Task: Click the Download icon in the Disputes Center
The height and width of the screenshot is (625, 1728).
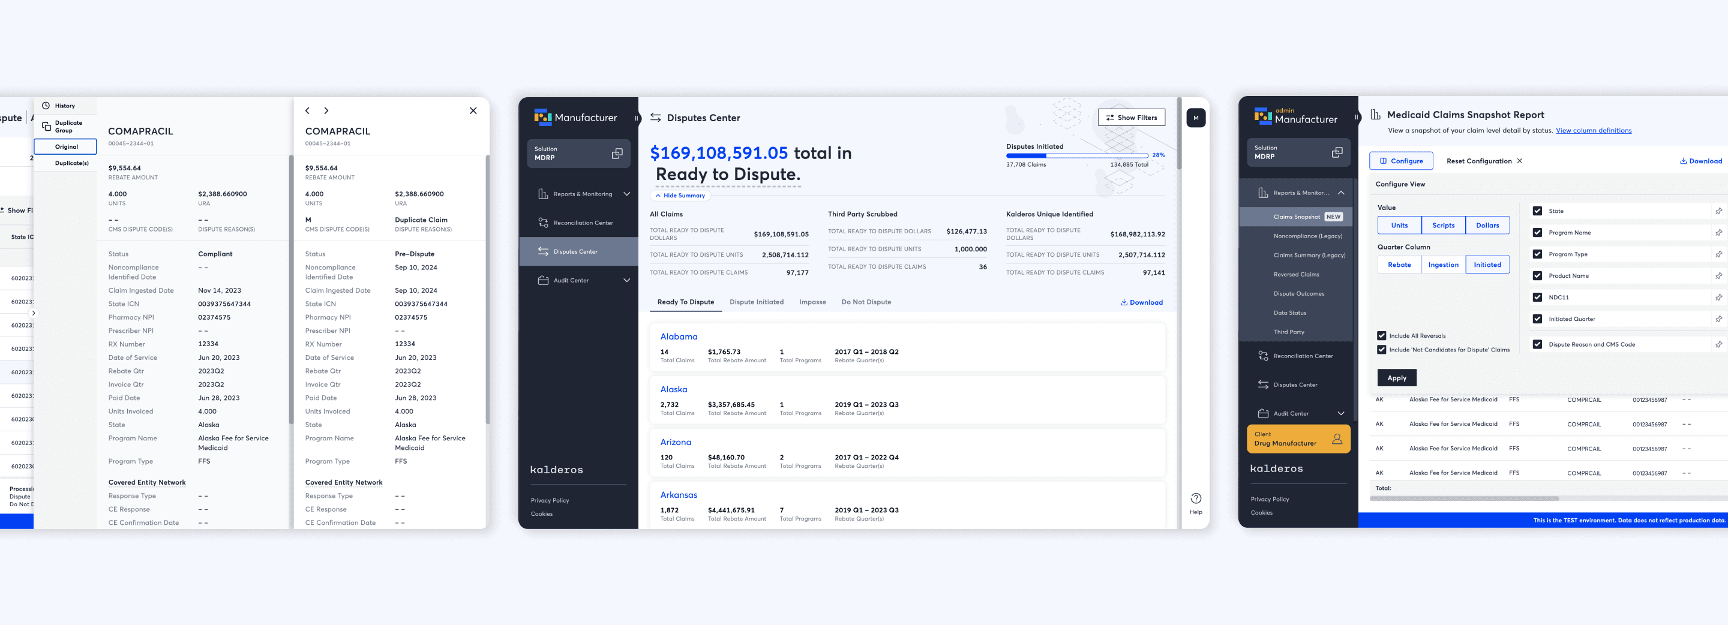Action: (1124, 302)
